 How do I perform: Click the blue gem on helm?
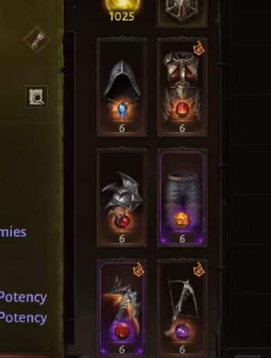pyautogui.click(x=121, y=111)
